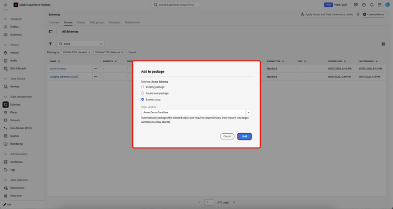Select the Create new package radio option
Viewport: 393px width, 209px height.
[x=143, y=93]
